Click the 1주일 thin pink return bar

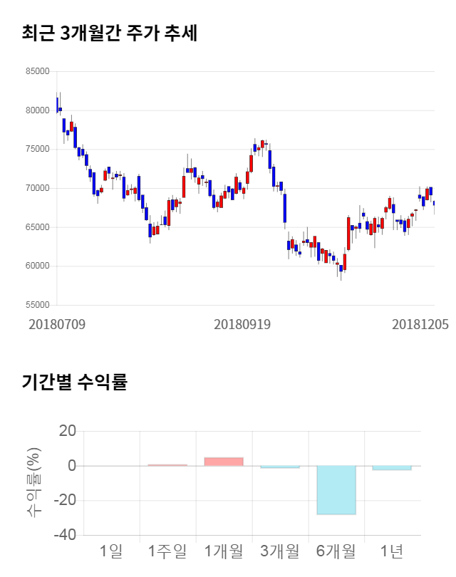click(167, 465)
